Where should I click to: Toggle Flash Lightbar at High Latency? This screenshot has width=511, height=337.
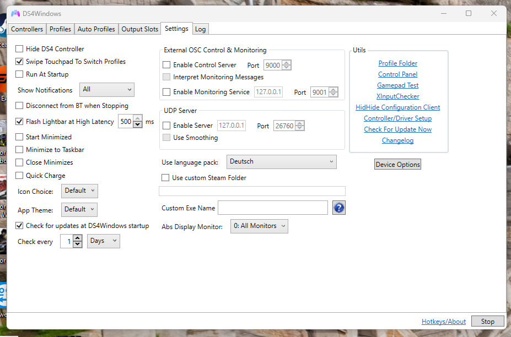pyautogui.click(x=19, y=122)
